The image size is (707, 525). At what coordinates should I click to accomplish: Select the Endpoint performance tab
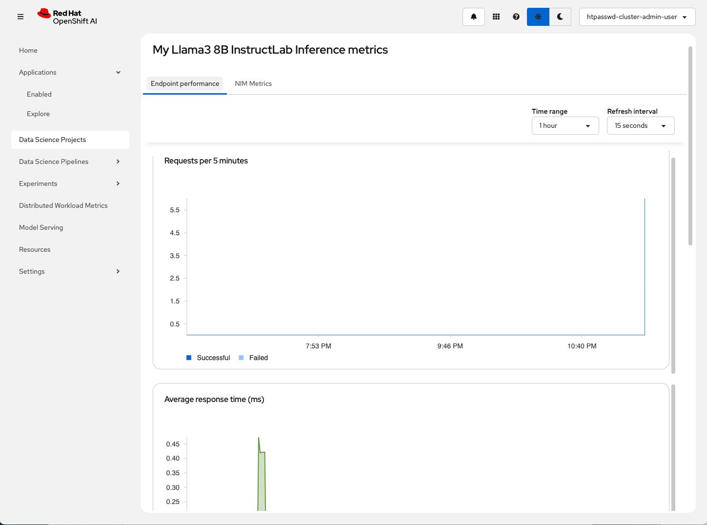click(185, 83)
